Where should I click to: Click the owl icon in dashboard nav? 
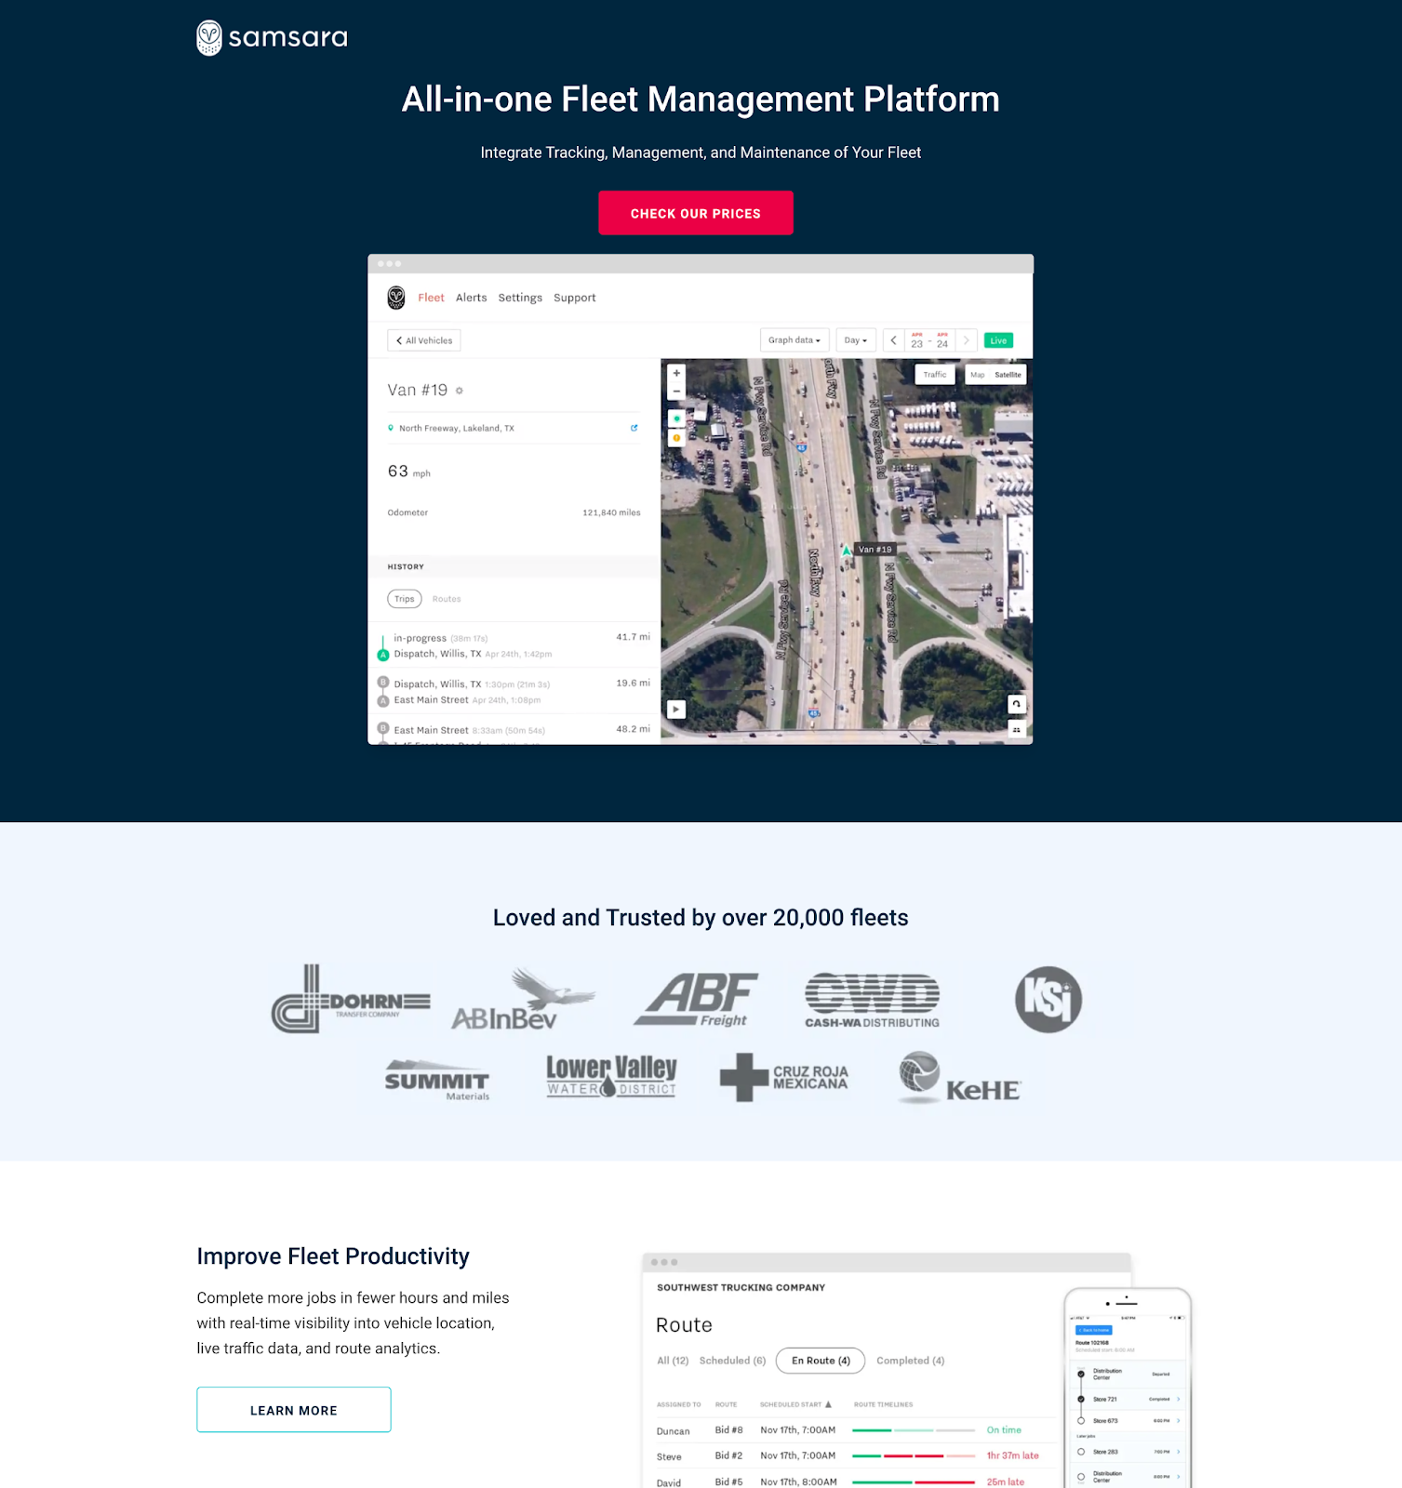[396, 298]
